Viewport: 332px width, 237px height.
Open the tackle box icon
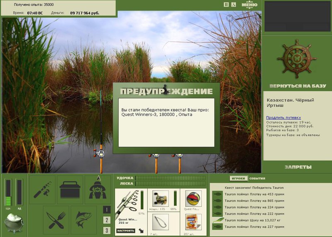coord(70,190)
